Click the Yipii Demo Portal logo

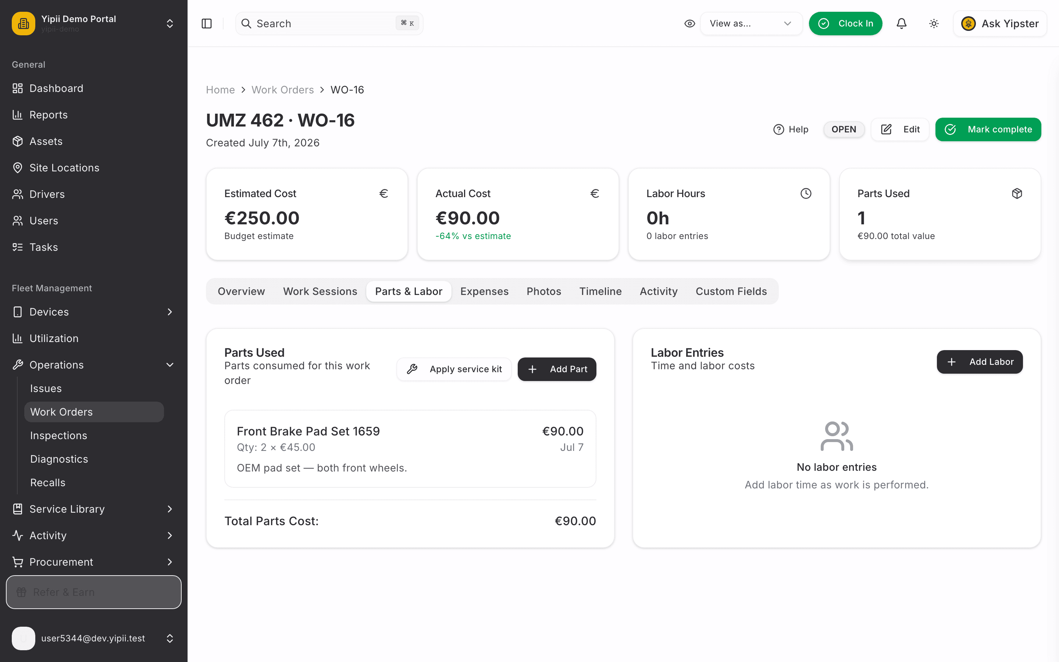click(24, 24)
